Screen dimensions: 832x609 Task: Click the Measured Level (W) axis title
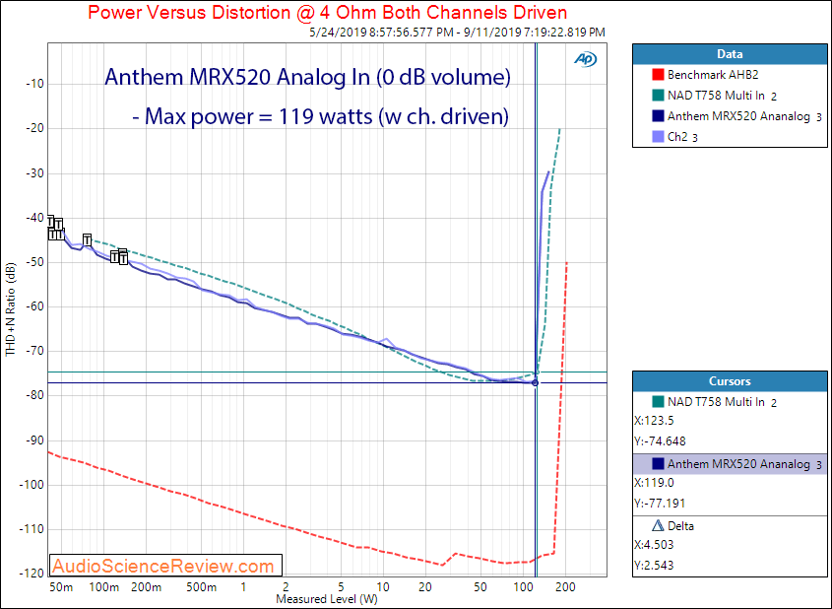coord(327,600)
